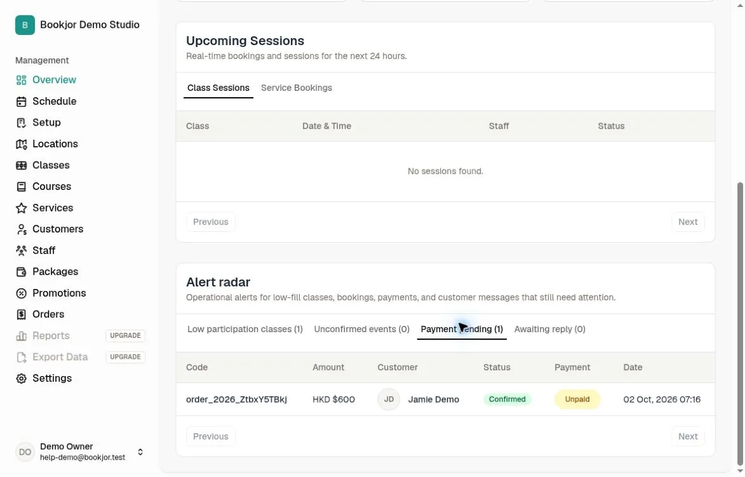
Task: Click the JD customer avatar
Action: [389, 400]
